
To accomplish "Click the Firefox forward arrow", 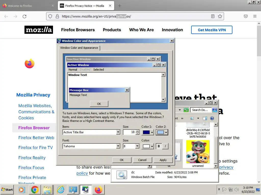I will [15, 17].
